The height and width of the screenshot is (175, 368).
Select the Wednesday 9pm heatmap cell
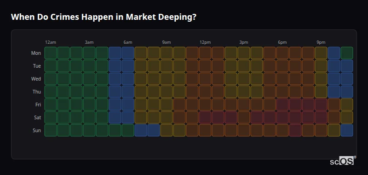click(x=321, y=79)
